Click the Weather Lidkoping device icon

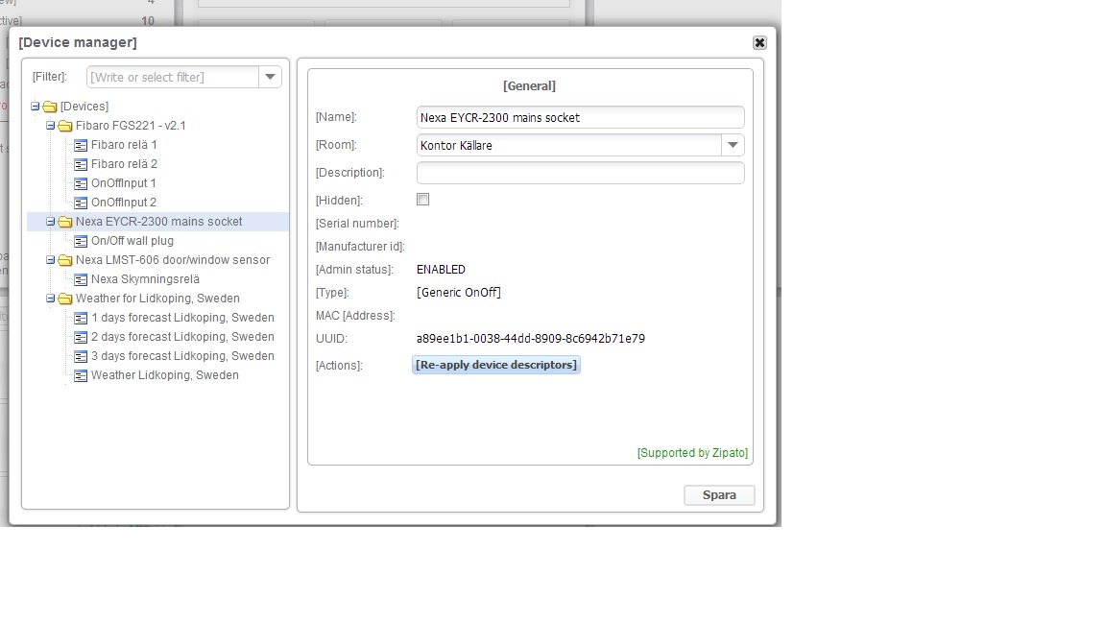click(x=81, y=375)
